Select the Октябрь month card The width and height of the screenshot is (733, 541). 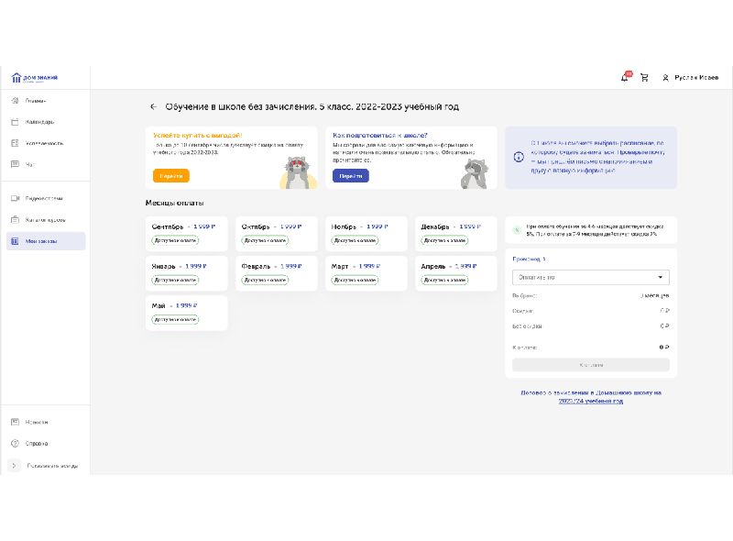[x=277, y=234]
